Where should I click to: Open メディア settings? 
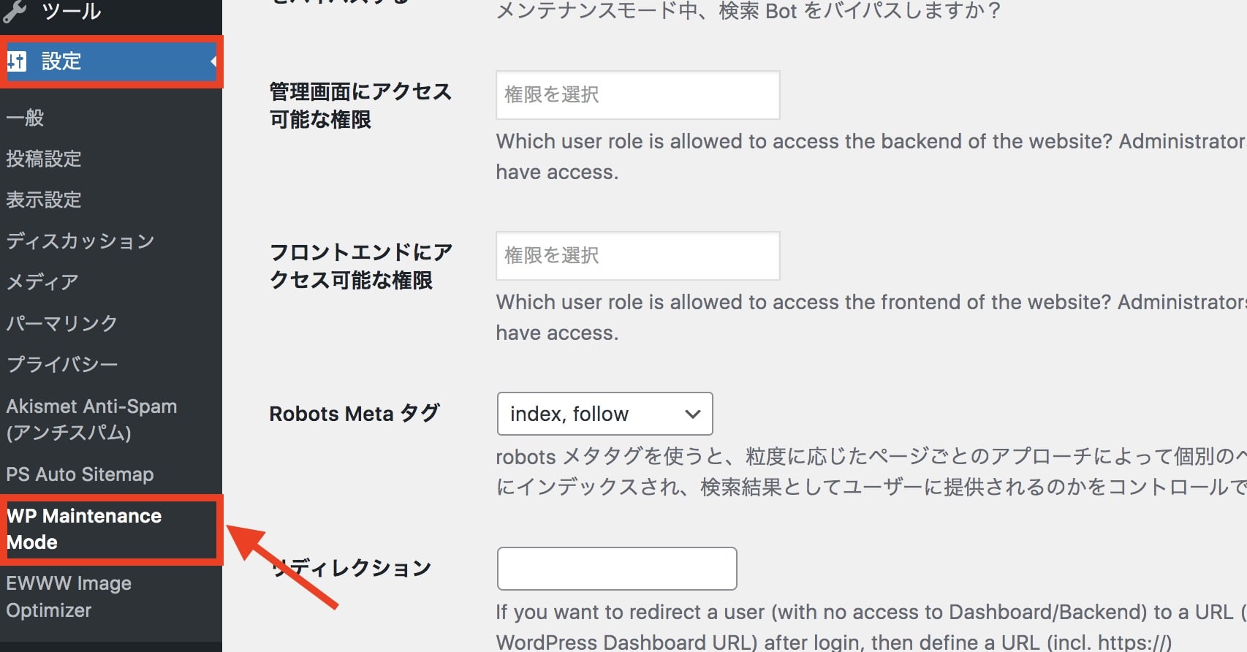pyautogui.click(x=42, y=281)
